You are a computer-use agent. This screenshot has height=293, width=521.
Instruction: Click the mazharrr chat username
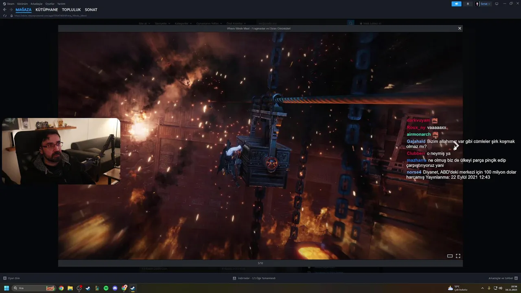point(416,160)
